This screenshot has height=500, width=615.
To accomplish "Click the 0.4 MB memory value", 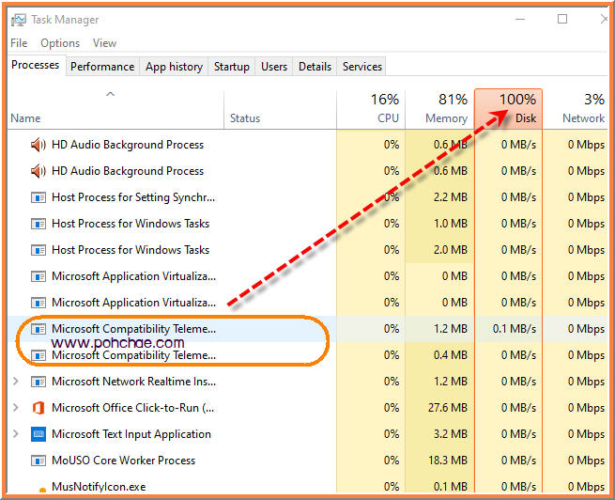I will tap(451, 354).
